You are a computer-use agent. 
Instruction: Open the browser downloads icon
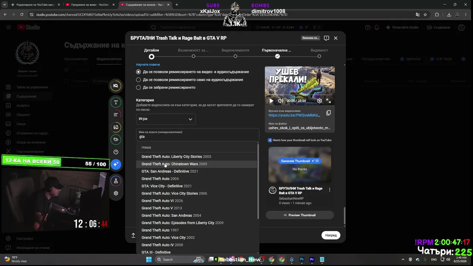449,14
